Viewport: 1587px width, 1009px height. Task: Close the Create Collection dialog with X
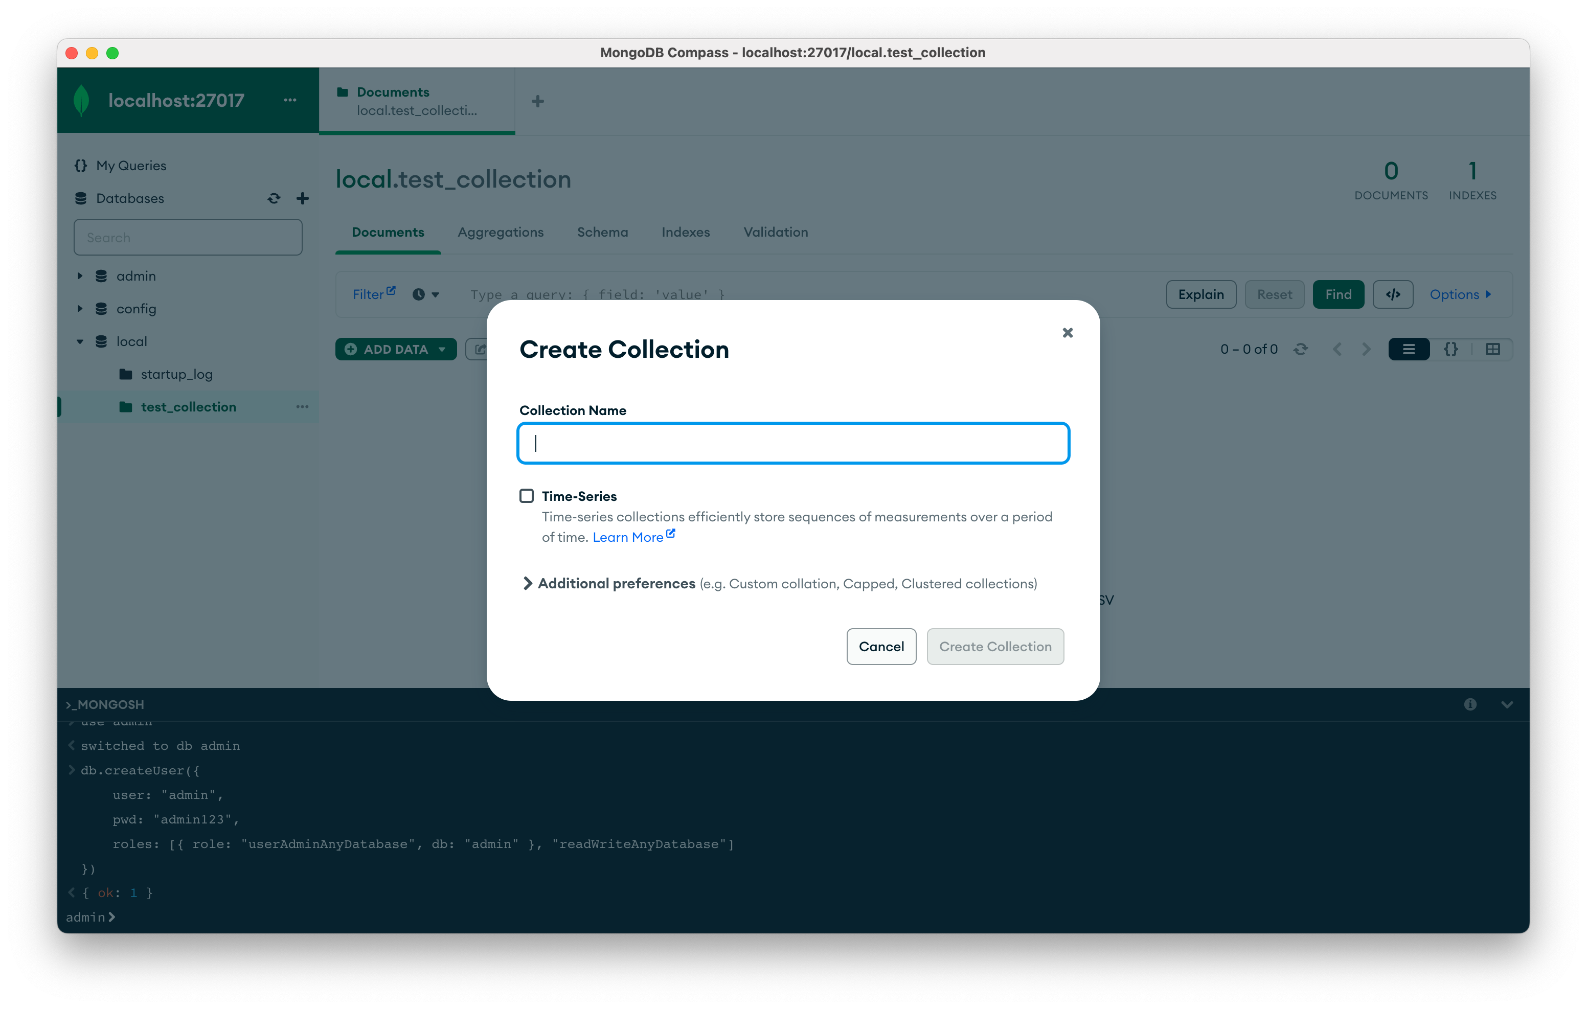click(1067, 333)
